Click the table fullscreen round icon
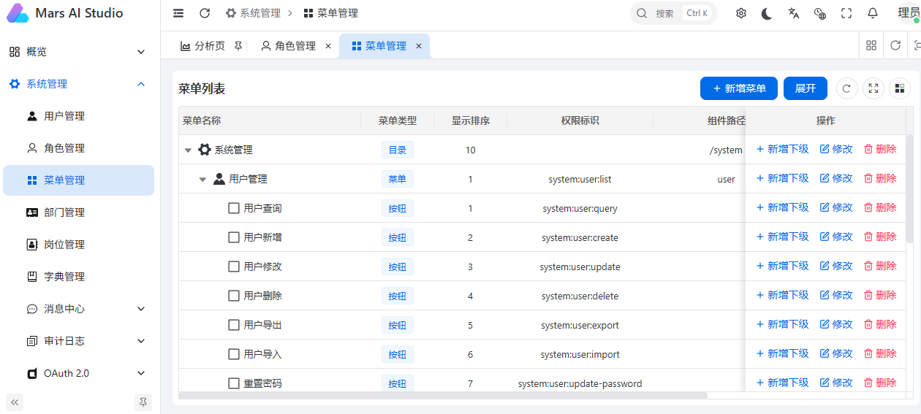This screenshot has width=921, height=414. click(x=873, y=88)
